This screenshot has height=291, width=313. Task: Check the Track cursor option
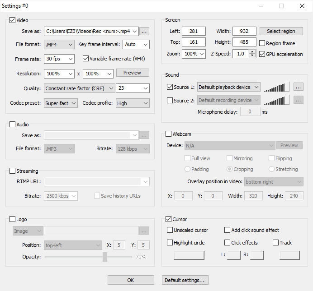pos(275,243)
